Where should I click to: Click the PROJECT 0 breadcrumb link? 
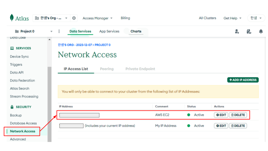point(102,45)
